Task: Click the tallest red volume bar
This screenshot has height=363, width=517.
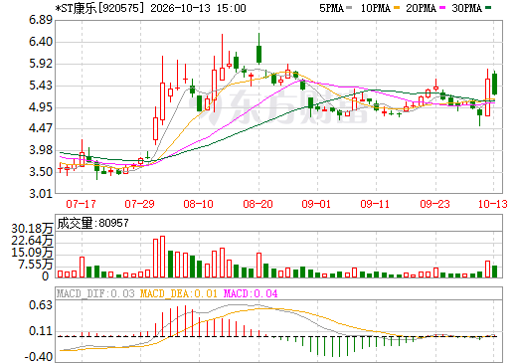Action: (x=162, y=257)
